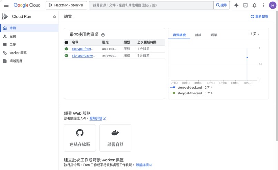Viewport: 278px width, 170px height.
Task: Open the 7 天 time range dropdown
Action: point(255,34)
